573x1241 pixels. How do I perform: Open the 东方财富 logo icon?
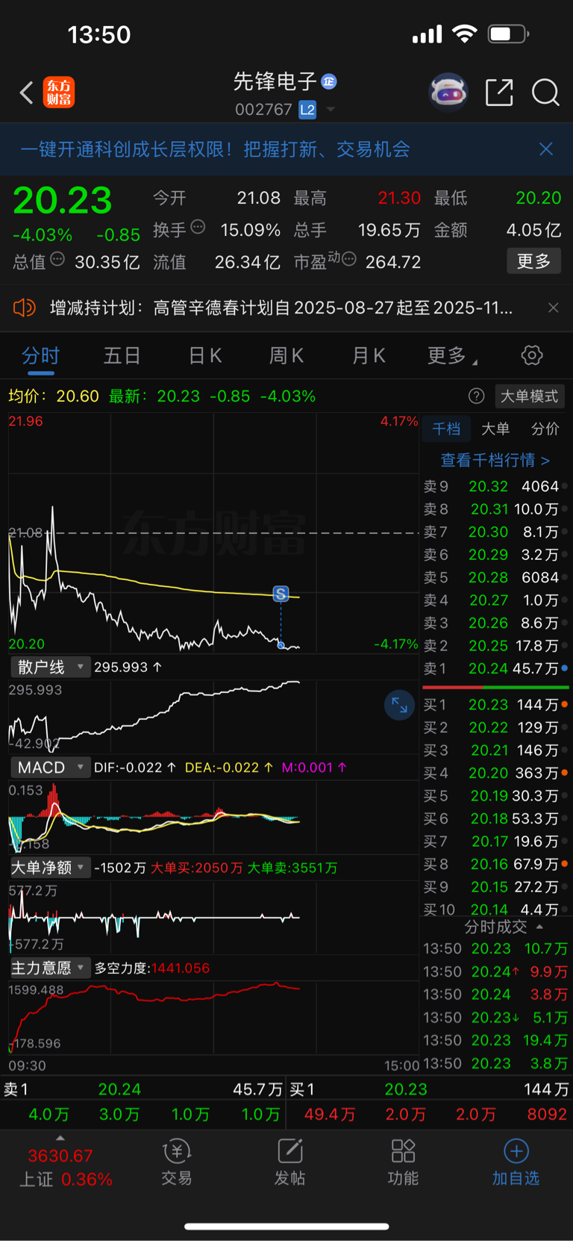click(x=59, y=93)
